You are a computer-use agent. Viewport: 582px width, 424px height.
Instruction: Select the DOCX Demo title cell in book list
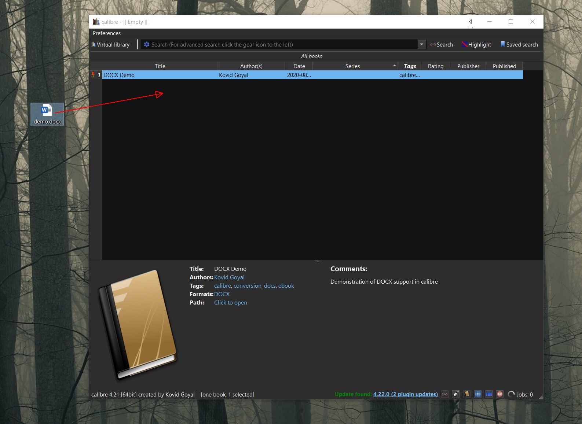pyautogui.click(x=160, y=75)
